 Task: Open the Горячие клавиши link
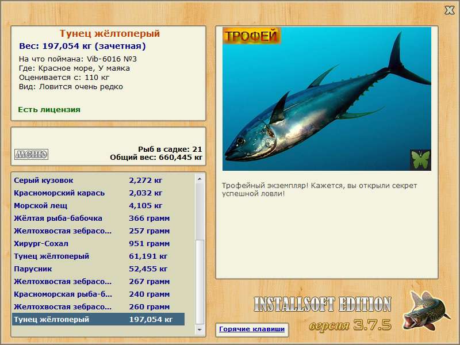pyautogui.click(x=252, y=329)
